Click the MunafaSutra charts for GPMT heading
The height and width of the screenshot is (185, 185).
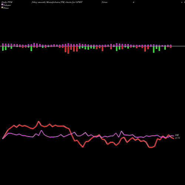57,2
